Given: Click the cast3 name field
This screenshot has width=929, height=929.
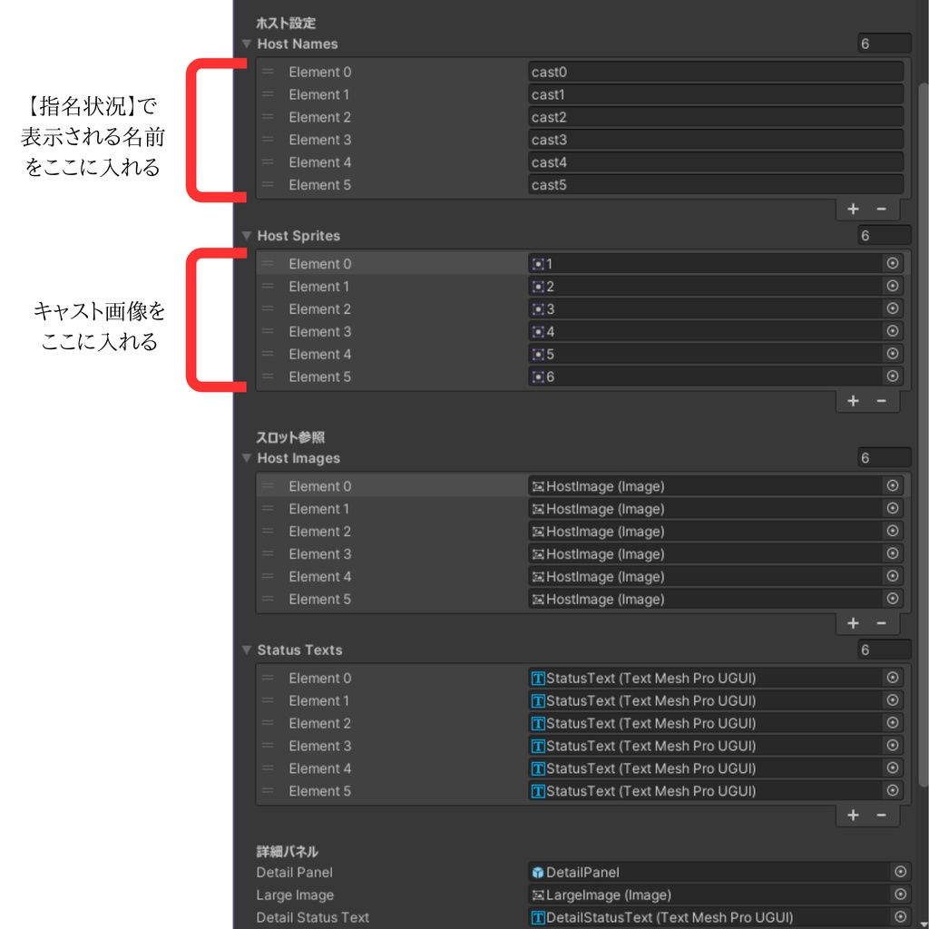Looking at the screenshot, I should tap(715, 139).
